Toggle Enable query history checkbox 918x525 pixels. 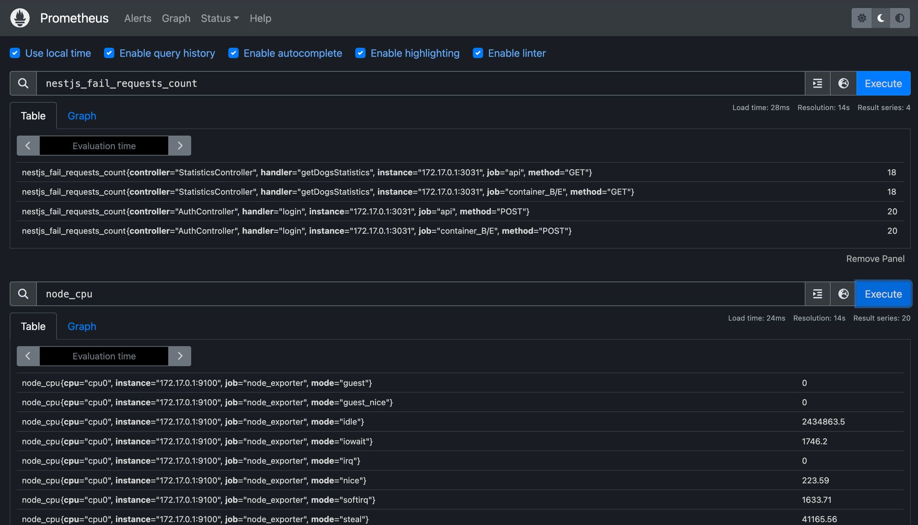point(109,53)
